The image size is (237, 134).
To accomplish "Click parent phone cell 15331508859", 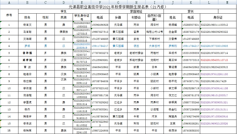I will click(191, 53).
